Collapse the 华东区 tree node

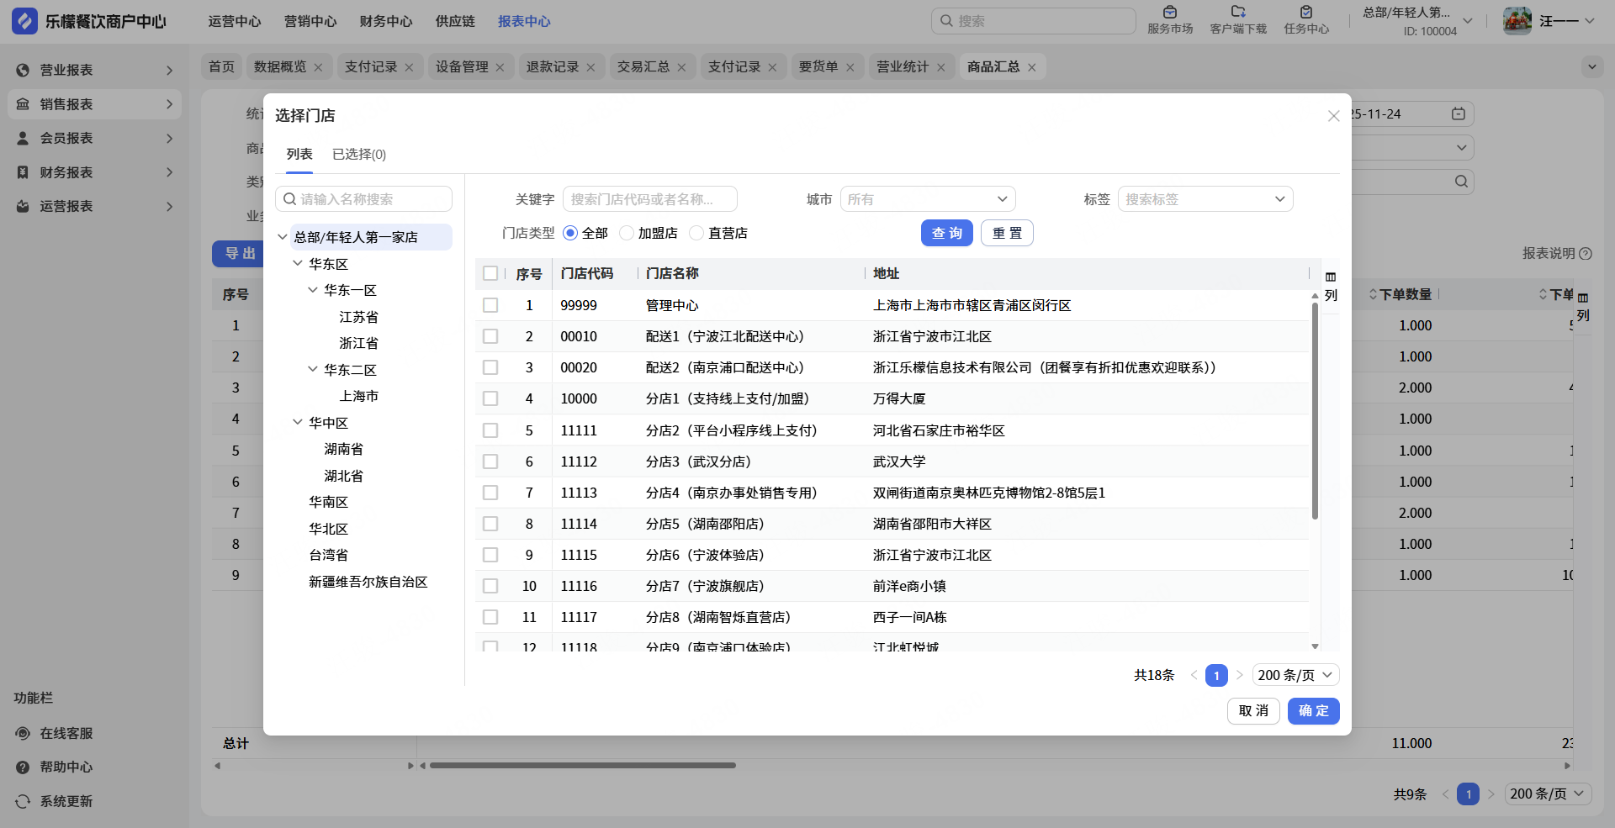coord(298,263)
